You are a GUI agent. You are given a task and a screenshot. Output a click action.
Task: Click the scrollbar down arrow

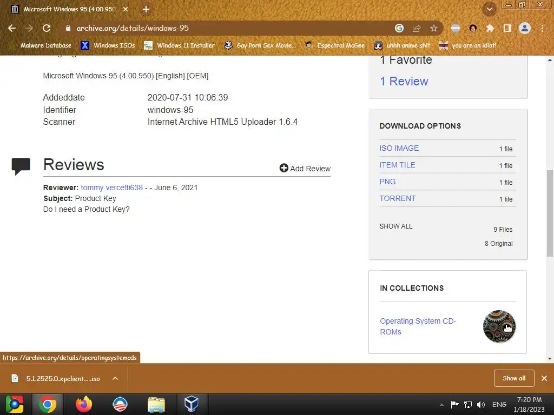point(550,359)
